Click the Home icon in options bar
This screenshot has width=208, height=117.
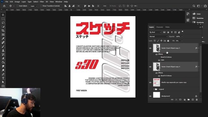click(x=4, y=6)
